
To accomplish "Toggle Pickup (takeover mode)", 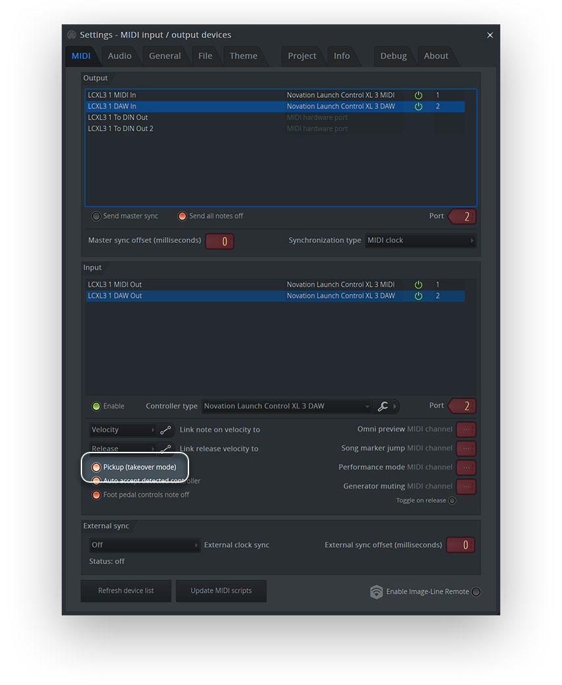I will (x=96, y=468).
